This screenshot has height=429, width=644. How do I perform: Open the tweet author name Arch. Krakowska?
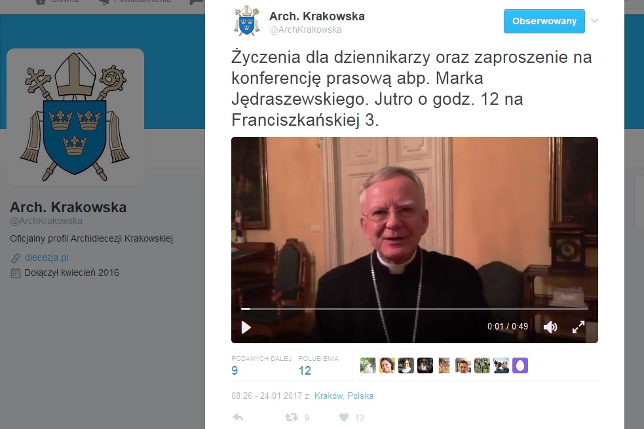pyautogui.click(x=316, y=16)
